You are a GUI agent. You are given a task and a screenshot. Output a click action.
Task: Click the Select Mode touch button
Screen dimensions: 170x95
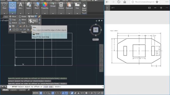(x=84, y=7)
